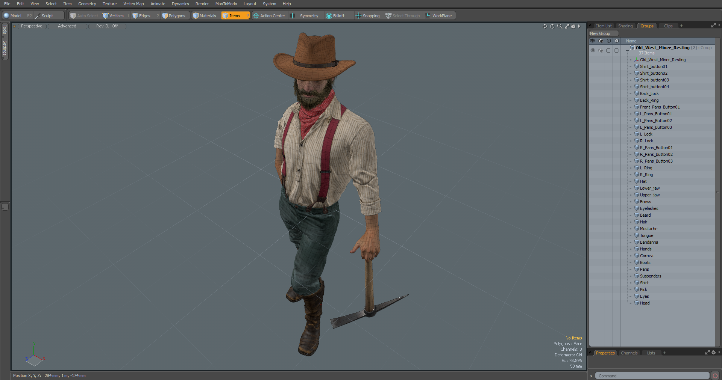Collapse the Old_West_Miner_Resting group tree
722x380 pixels.
pyautogui.click(x=627, y=50)
